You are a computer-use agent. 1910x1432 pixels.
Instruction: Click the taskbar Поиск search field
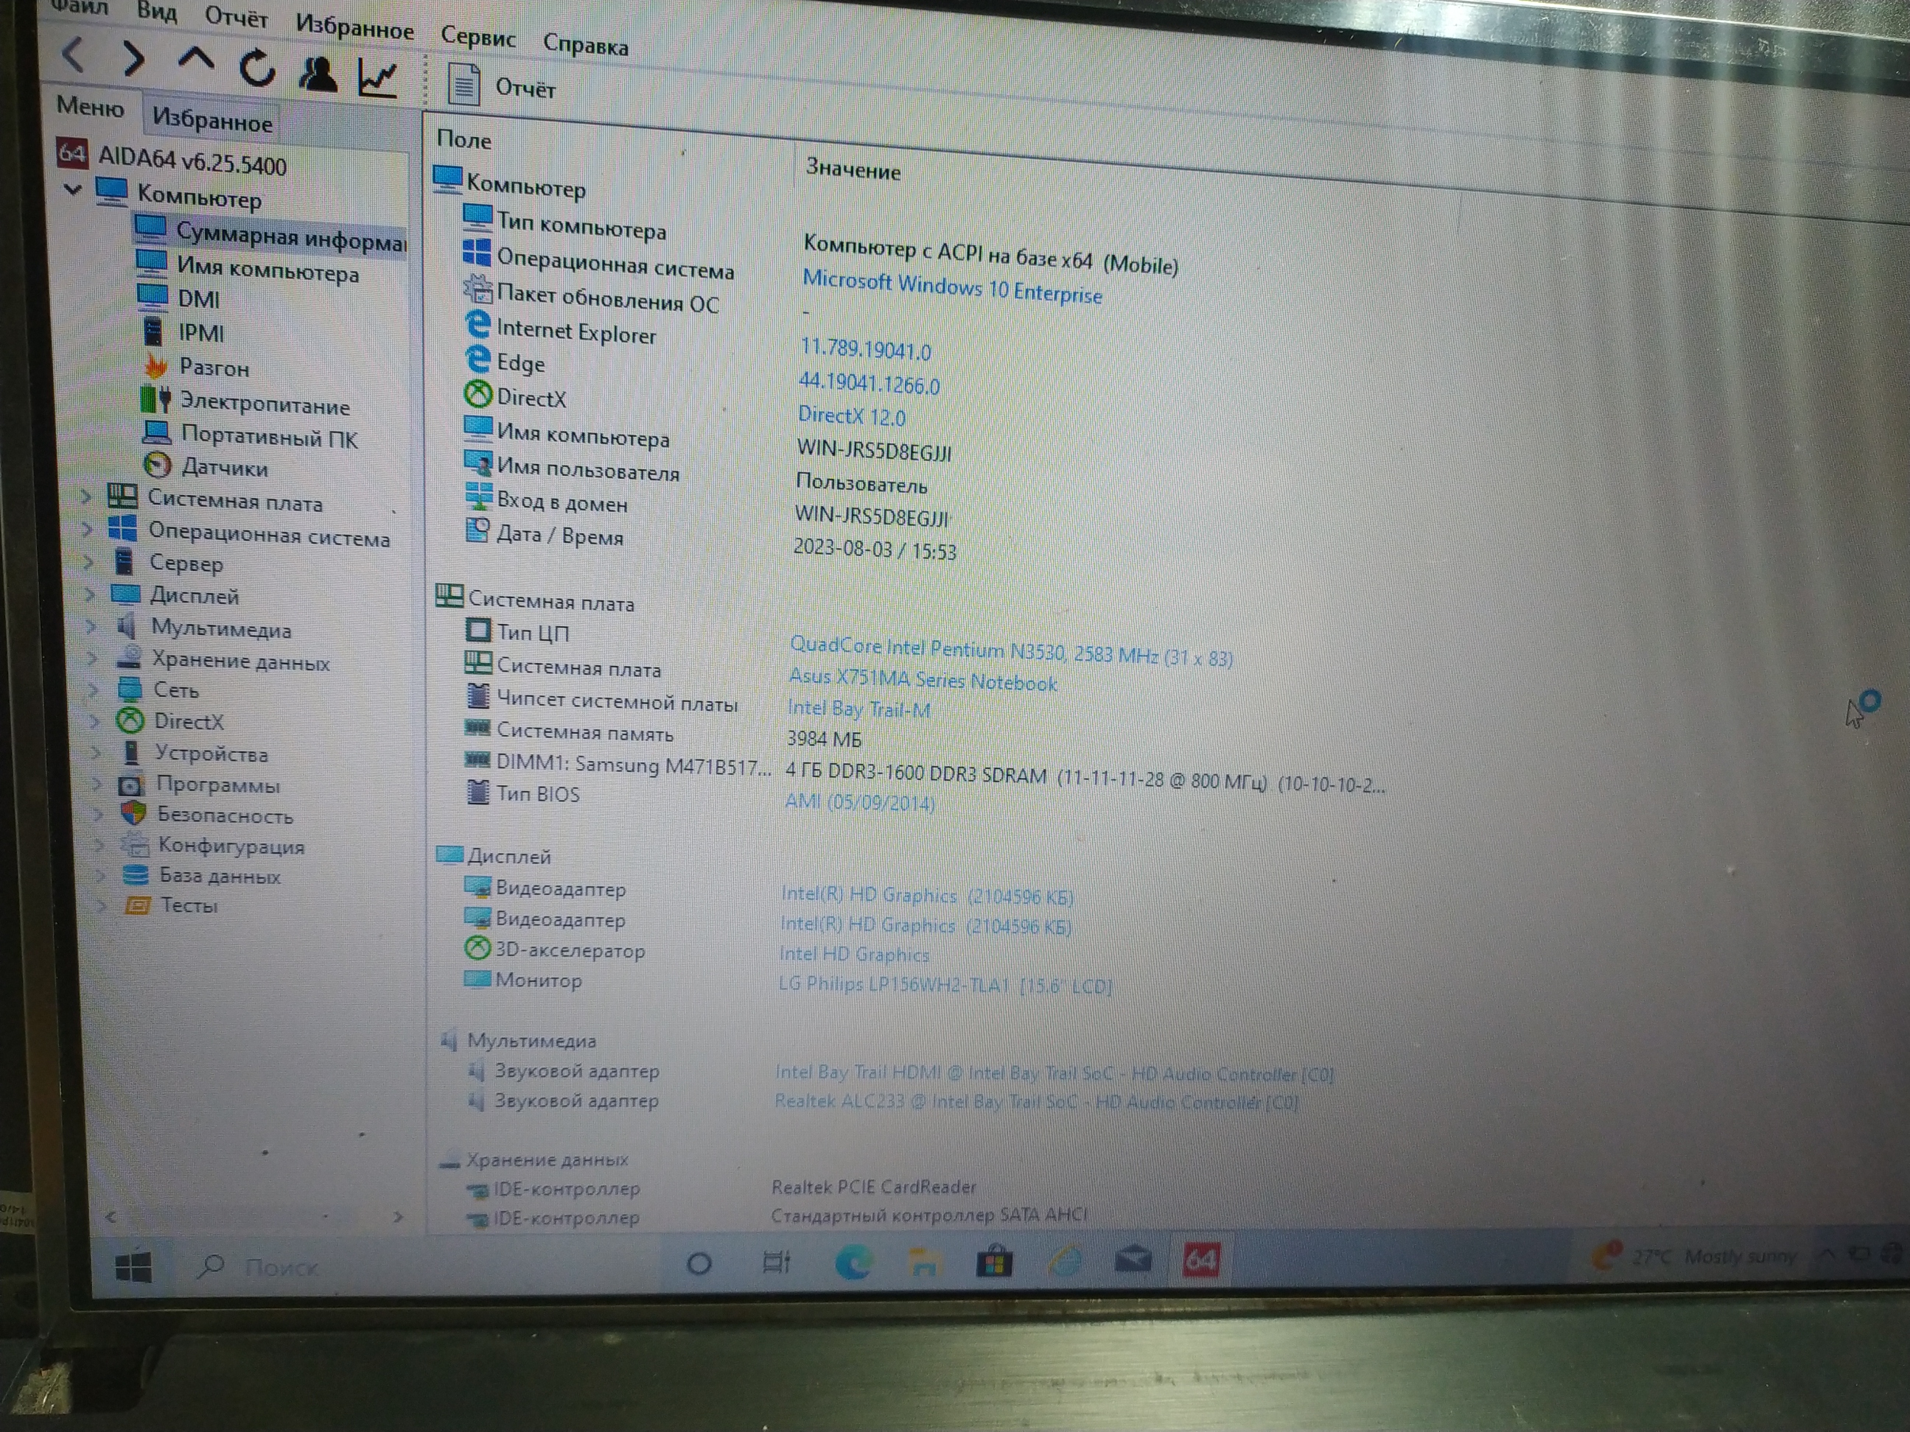click(281, 1267)
